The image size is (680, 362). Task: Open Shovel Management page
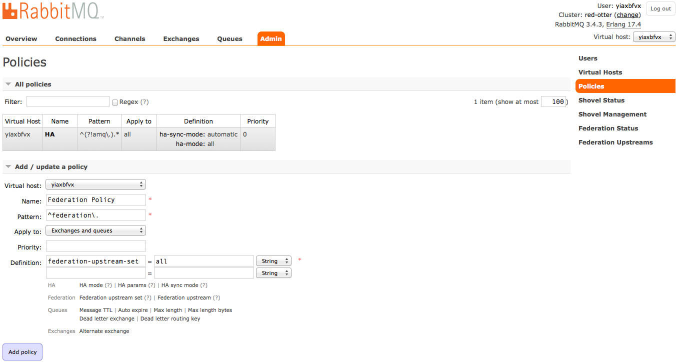coord(612,114)
